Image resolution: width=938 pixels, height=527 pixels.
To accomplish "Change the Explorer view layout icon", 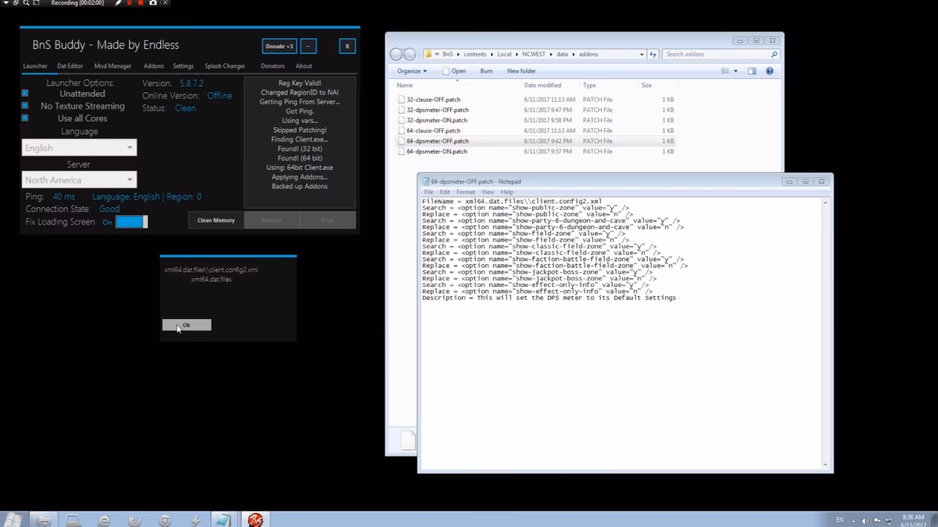I will click(725, 71).
